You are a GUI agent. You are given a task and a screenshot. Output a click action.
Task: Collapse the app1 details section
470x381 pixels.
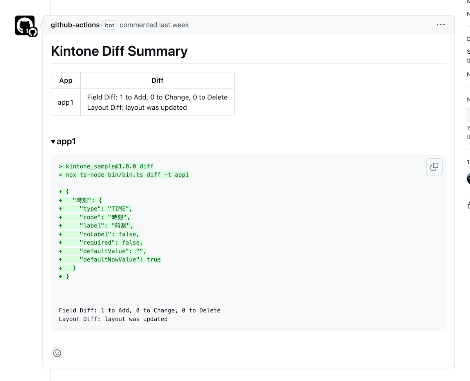(x=63, y=142)
